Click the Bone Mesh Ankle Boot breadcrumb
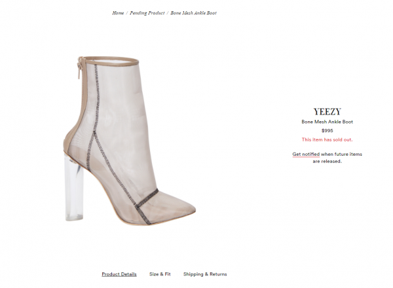 point(193,13)
